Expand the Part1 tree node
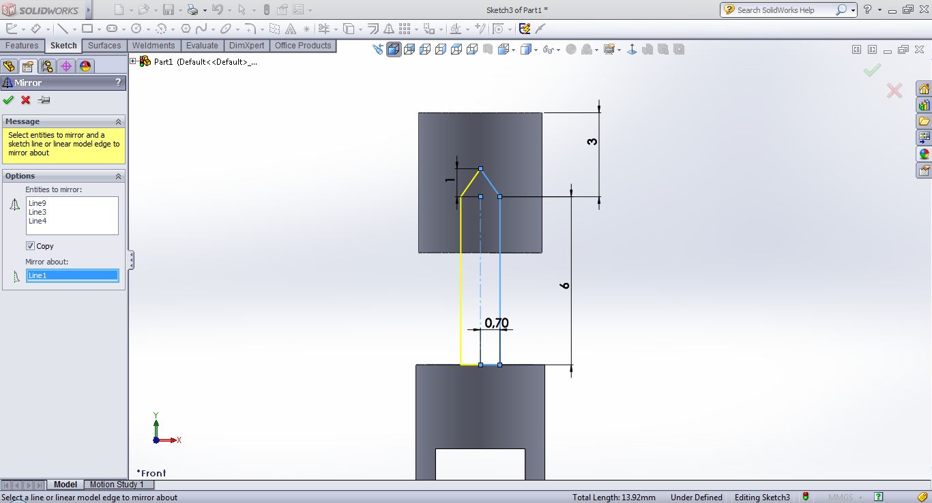Screen dimensions: 932x503 (133, 61)
